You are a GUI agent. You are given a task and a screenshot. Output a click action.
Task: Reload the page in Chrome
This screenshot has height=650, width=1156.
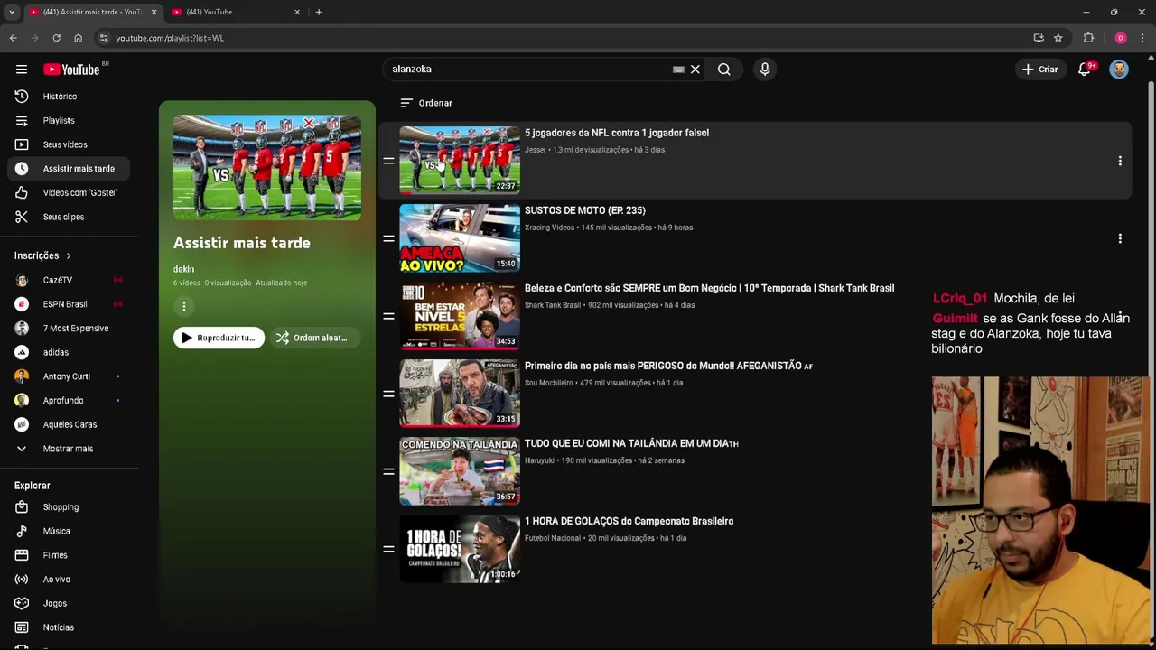56,38
